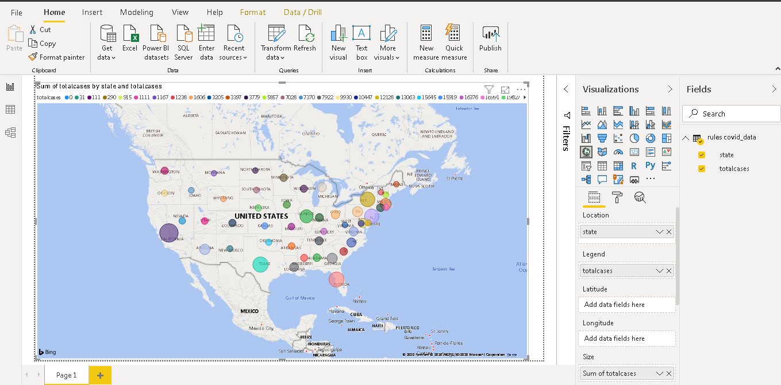Insert an R script visual
Screen dimensions: 781x385
pyautogui.click(x=634, y=165)
